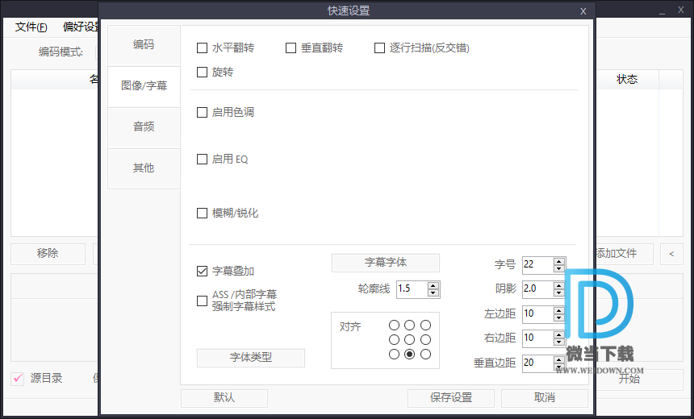Image resolution: width=694 pixels, height=419 pixels.
Task: Select top-right alignment radio button
Action: coord(425,326)
